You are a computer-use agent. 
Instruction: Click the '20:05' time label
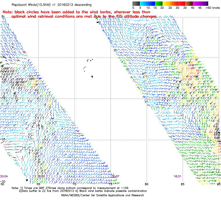pyautogui.click(x=41, y=176)
